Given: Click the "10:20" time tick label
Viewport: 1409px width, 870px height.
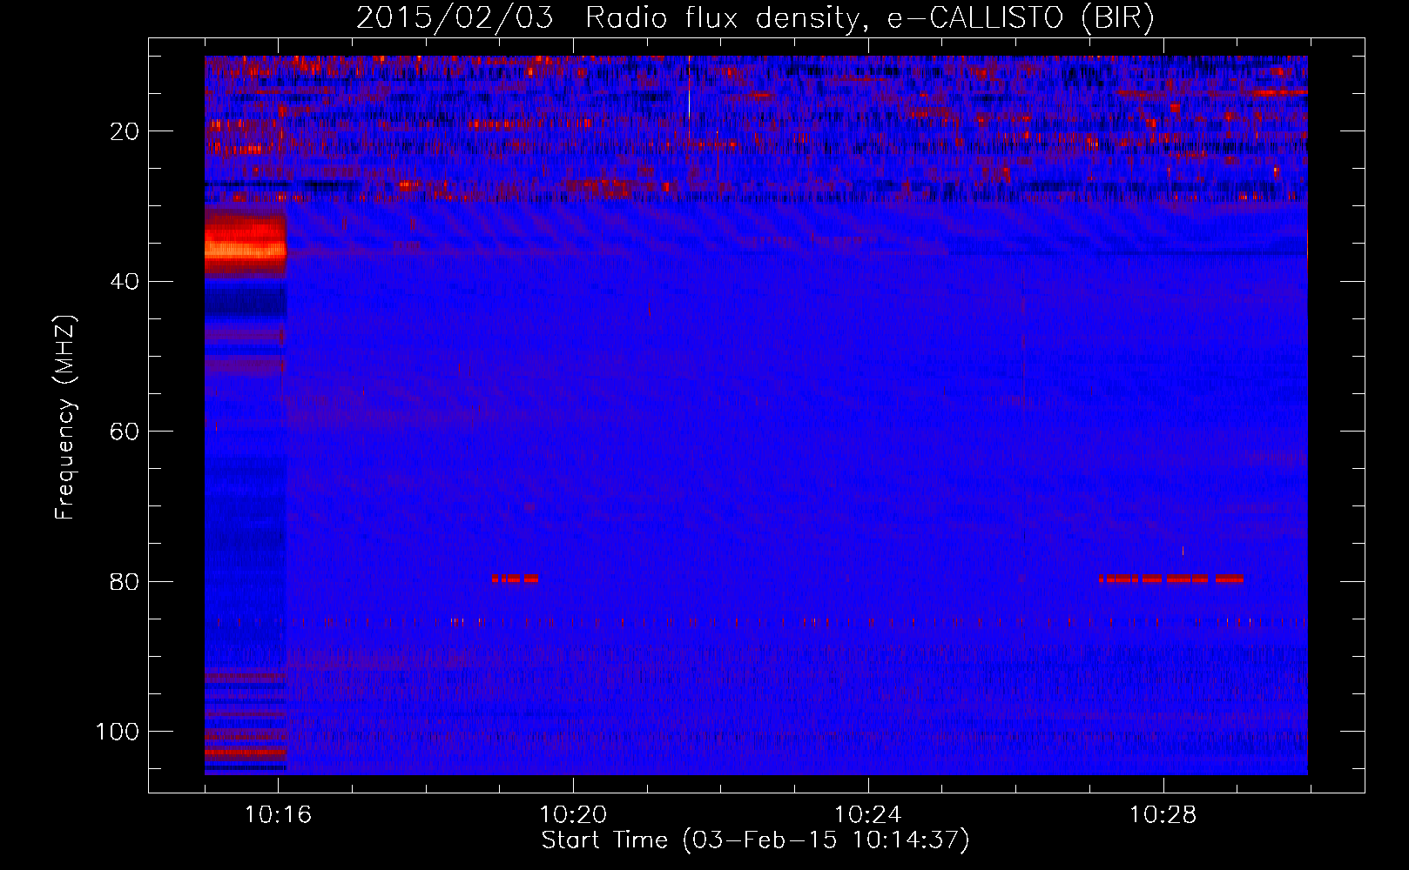Looking at the screenshot, I should coord(573,815).
